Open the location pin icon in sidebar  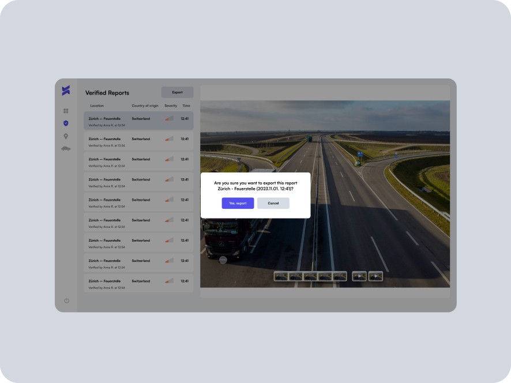[x=66, y=136]
